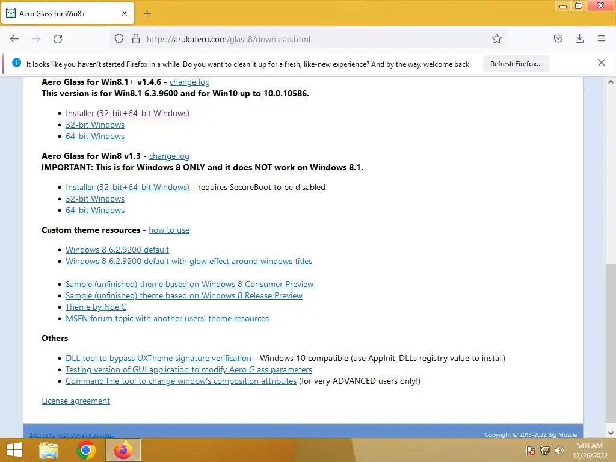Viewport: 616px width, 462px height.
Task: Open tracking protection shield icon
Action: [119, 39]
